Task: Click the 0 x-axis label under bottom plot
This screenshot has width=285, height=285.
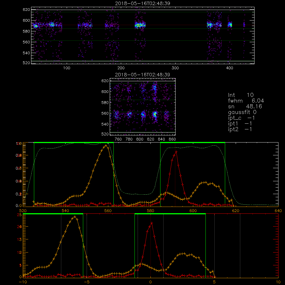Action: 150,282
